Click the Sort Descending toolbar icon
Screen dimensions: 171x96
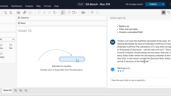pos(49,13)
